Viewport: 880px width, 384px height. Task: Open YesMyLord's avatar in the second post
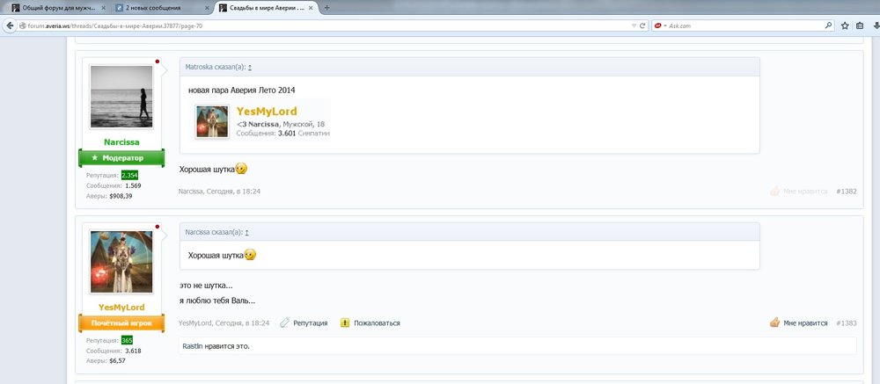tap(121, 262)
